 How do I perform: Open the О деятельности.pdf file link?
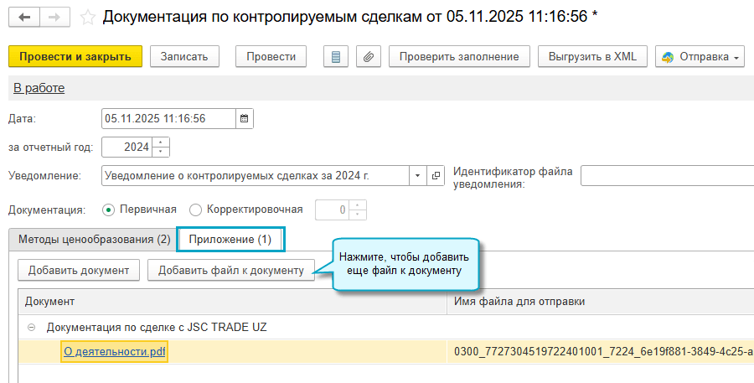115,352
